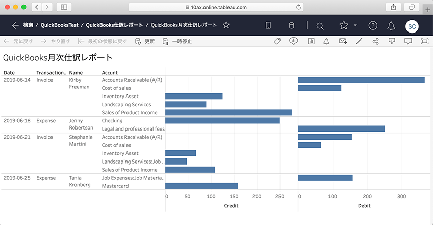Open QuickBooks仕訳レポート breadcrumb link
This screenshot has width=433, height=225.
(114, 25)
